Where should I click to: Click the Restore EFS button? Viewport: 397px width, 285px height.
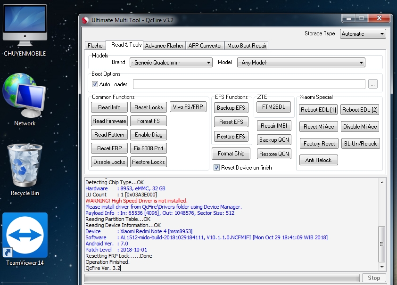[x=231, y=137]
